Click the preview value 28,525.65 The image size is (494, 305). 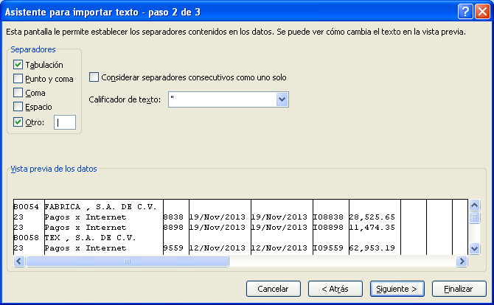(x=372, y=217)
